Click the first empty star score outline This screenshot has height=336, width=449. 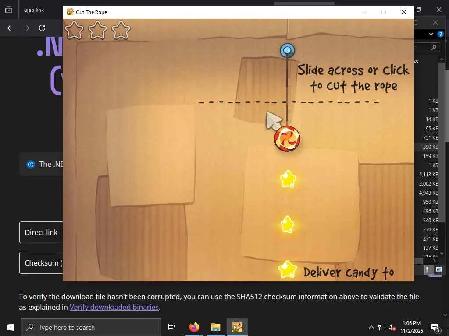[x=75, y=30]
